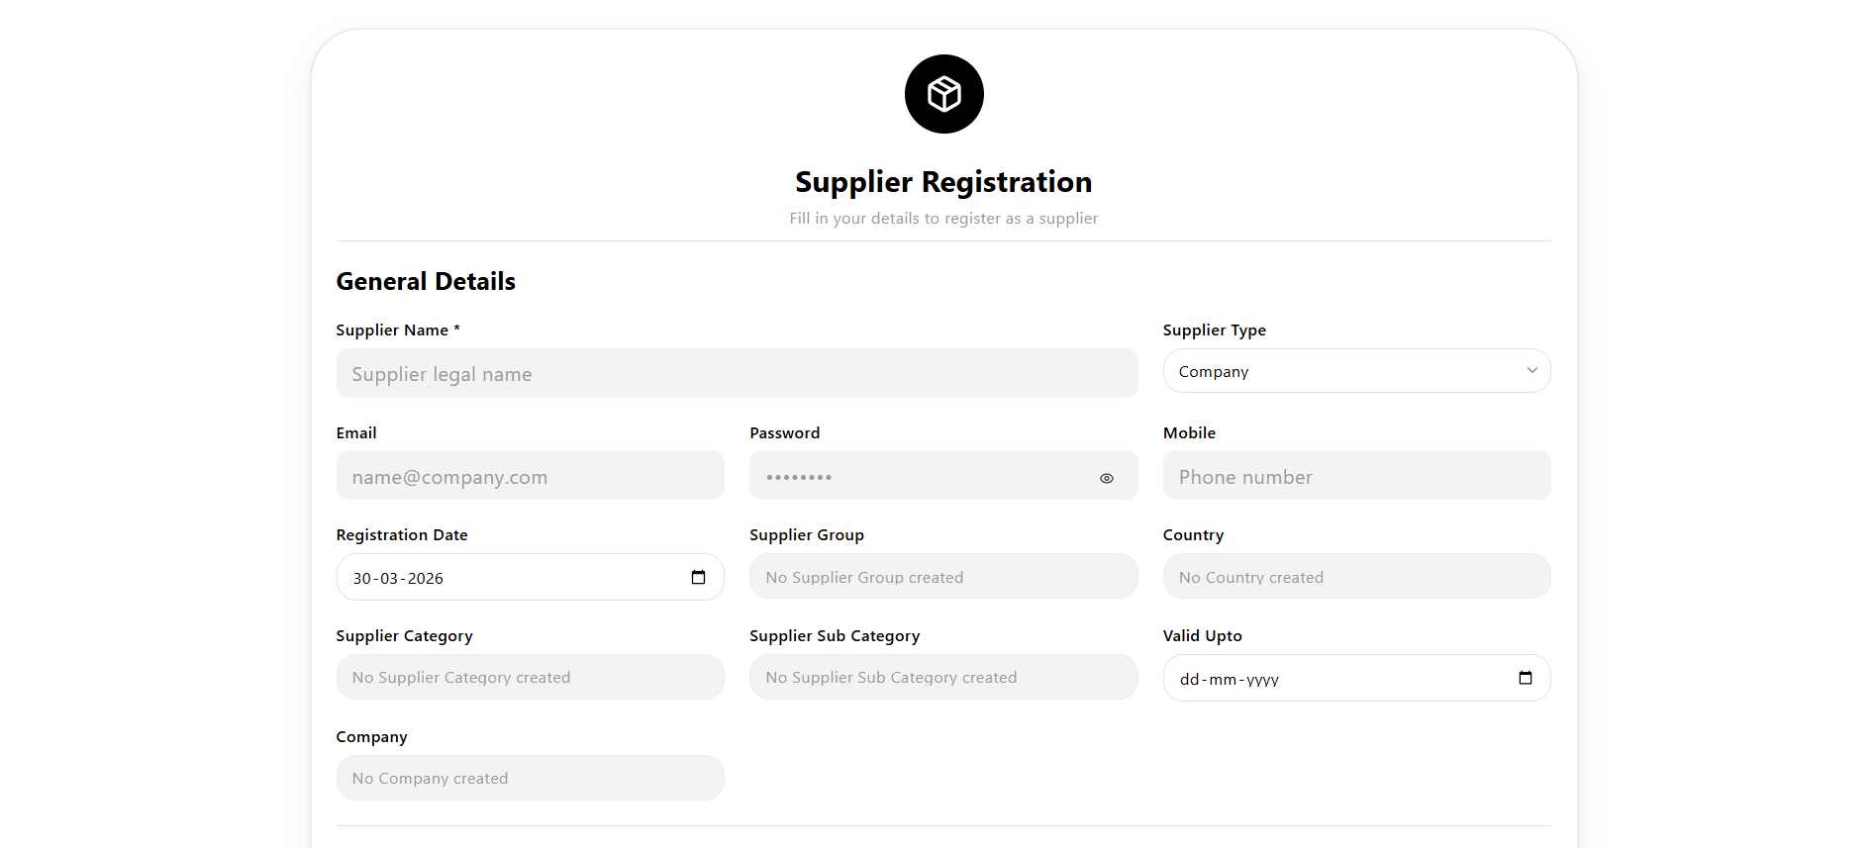Click the Supplier Type label
1876x848 pixels.
coord(1215,330)
